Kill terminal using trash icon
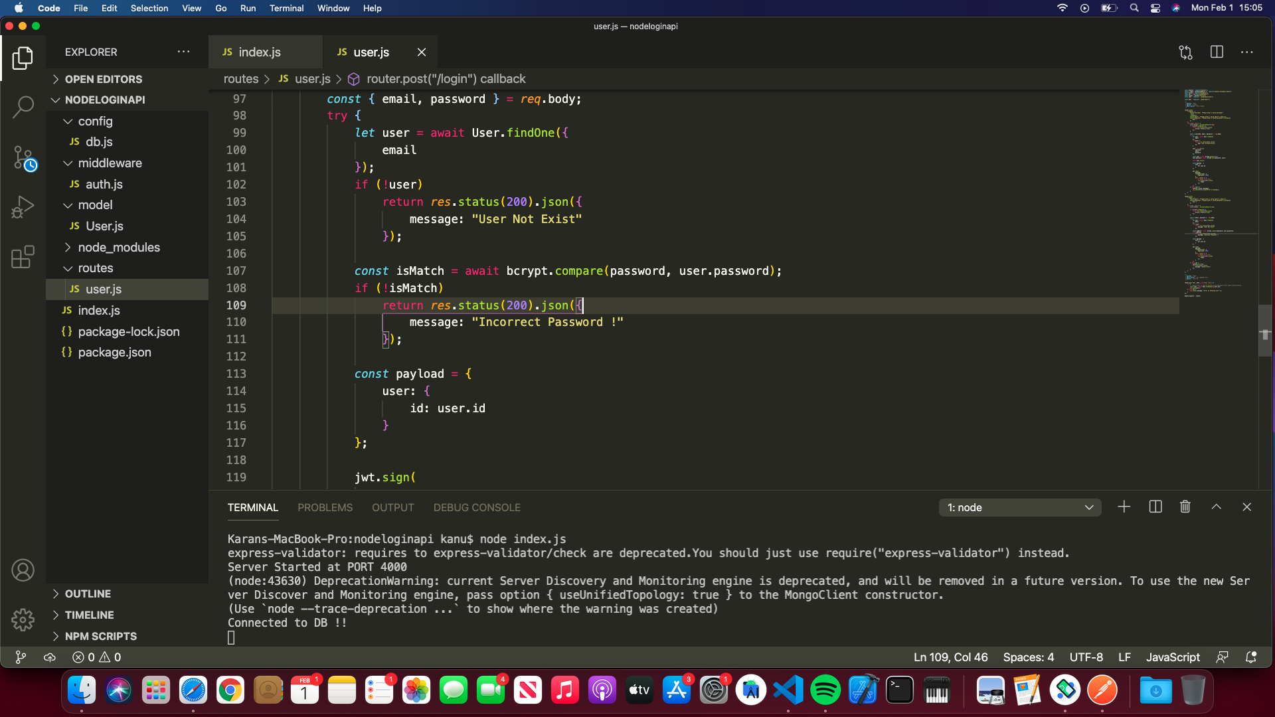1275x717 pixels. 1185,507
